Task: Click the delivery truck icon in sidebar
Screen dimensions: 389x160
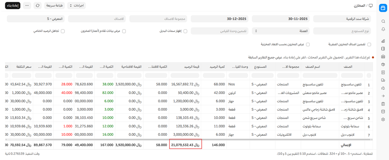Action: point(383,80)
